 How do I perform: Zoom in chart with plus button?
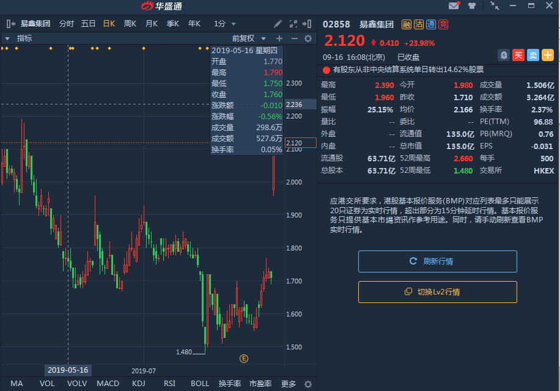point(279,38)
